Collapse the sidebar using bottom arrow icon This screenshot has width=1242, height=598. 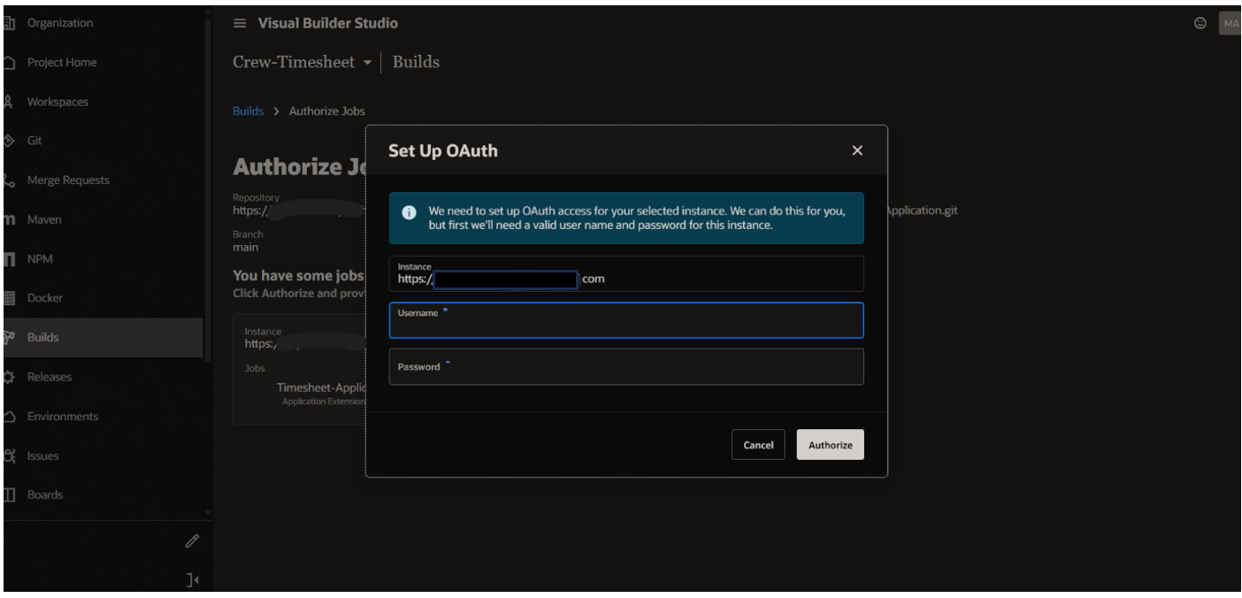click(192, 580)
